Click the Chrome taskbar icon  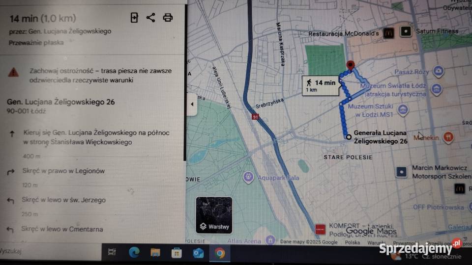220,253
